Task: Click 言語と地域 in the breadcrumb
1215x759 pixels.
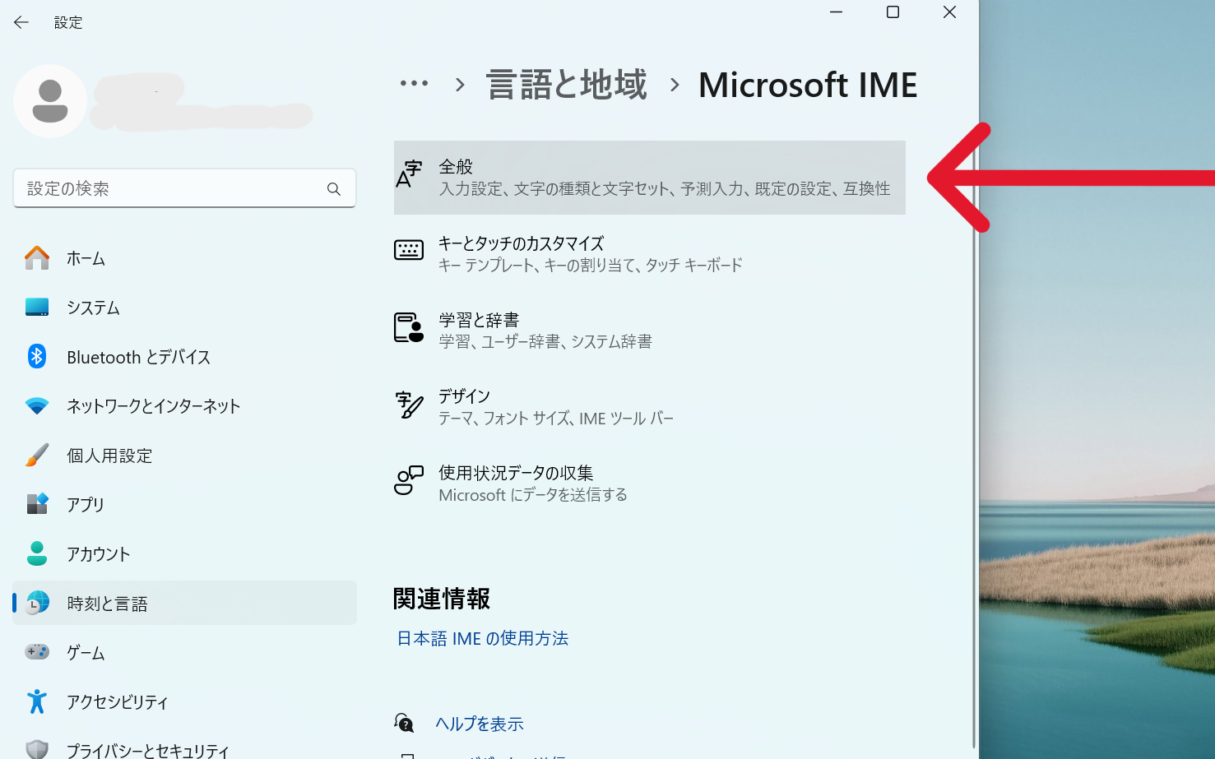Action: coord(567,85)
